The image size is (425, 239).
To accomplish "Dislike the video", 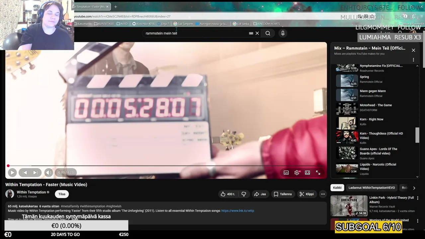I will click(x=244, y=194).
